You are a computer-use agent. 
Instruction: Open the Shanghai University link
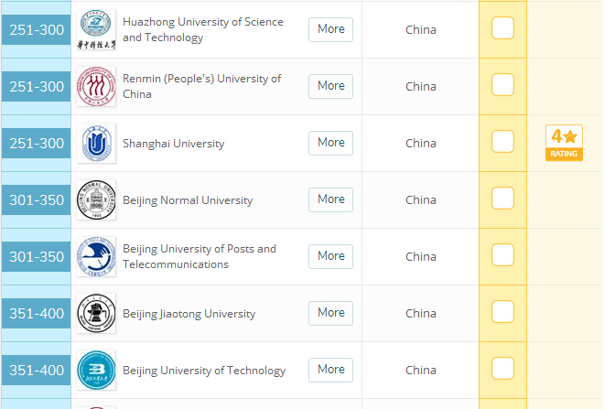tap(173, 144)
